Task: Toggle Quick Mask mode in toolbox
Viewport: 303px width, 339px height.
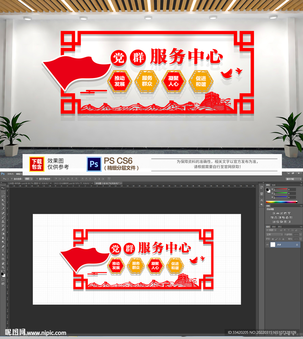Action: [x=3, y=279]
